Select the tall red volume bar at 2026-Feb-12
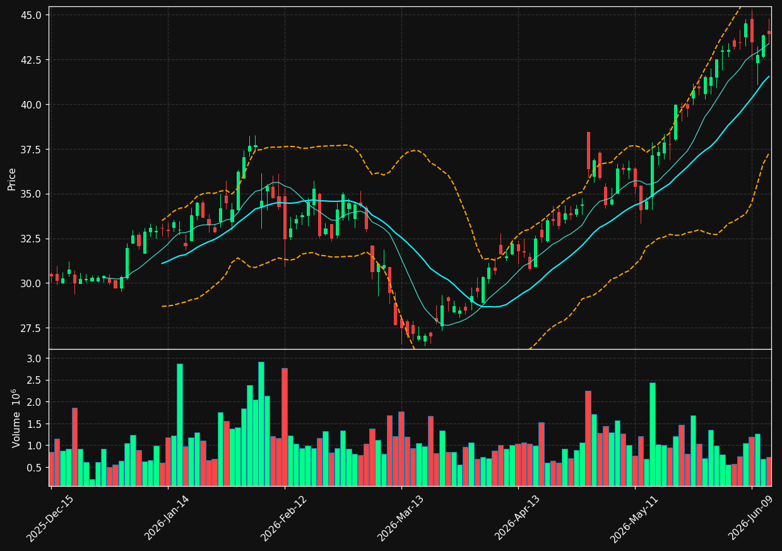782x551 pixels. [x=285, y=427]
